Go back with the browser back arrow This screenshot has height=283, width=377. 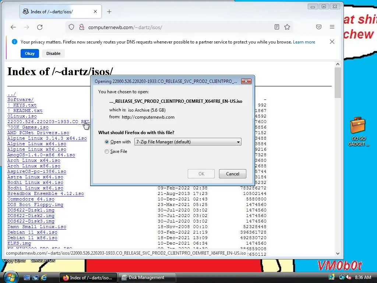coord(13,27)
